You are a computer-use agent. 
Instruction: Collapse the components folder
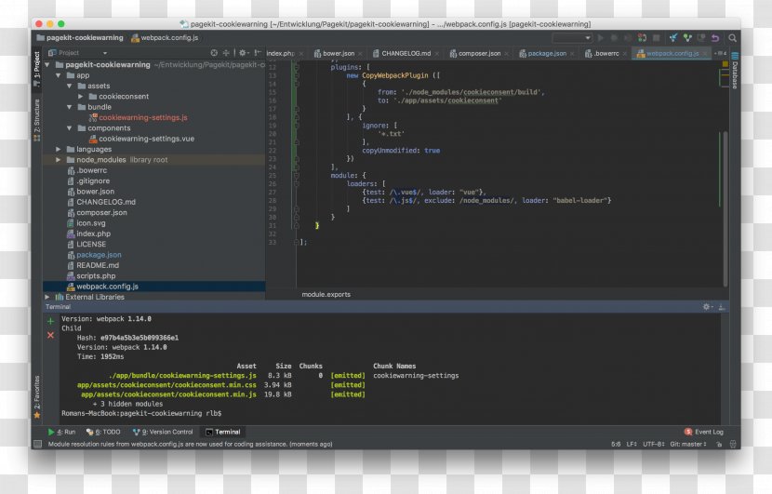click(70, 128)
